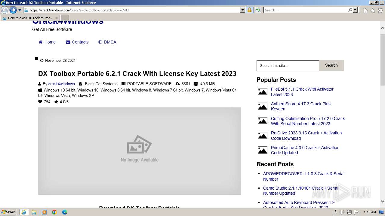The image size is (385, 216).
Task: Click the volume speaker tray icon
Action: tap(342, 212)
